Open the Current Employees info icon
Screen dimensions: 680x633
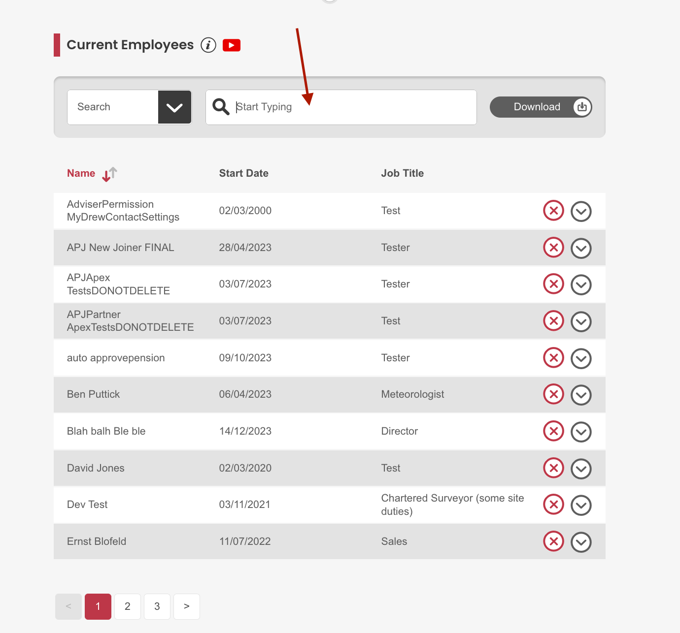(x=208, y=45)
